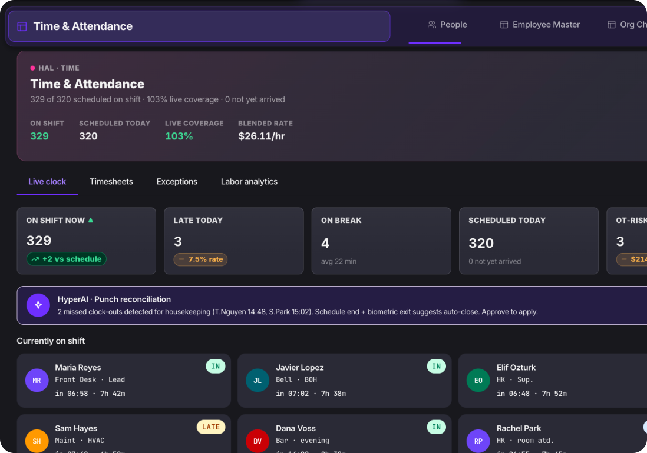This screenshot has width=647, height=453.
Task: Click the Rachel Park name
Action: [x=519, y=428]
